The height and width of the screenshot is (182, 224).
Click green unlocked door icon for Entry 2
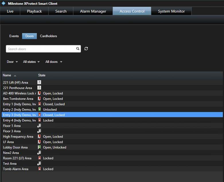click(40, 109)
